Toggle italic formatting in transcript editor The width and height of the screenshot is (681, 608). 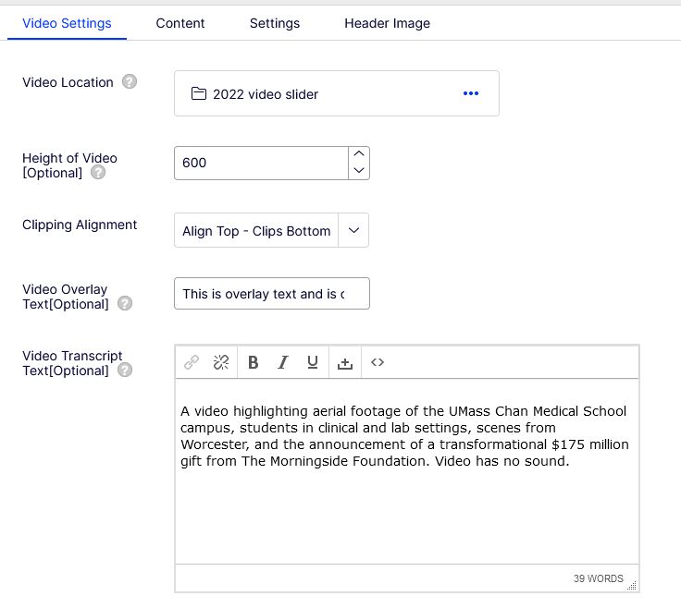(x=283, y=362)
